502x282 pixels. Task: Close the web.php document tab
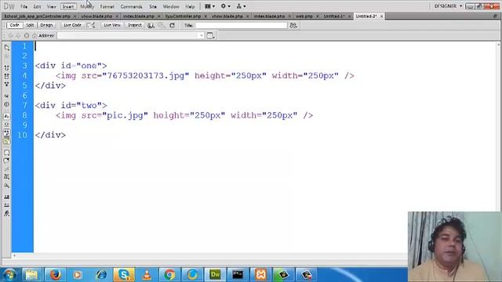click(318, 16)
